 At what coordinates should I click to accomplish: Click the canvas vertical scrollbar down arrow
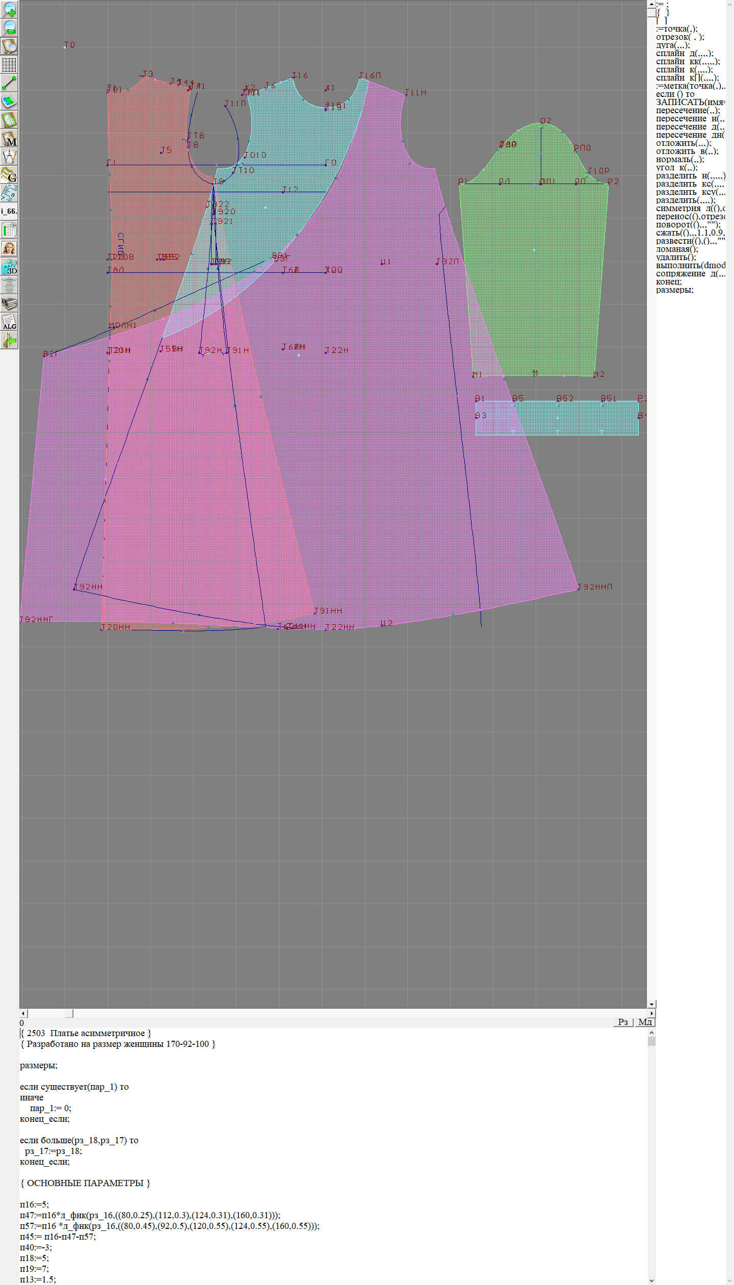tap(651, 1004)
